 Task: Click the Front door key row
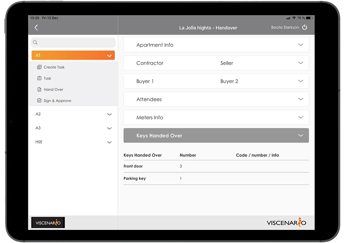tap(216, 166)
